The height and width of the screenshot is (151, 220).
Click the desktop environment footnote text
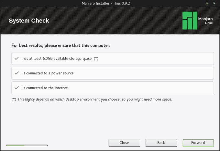point(92,99)
